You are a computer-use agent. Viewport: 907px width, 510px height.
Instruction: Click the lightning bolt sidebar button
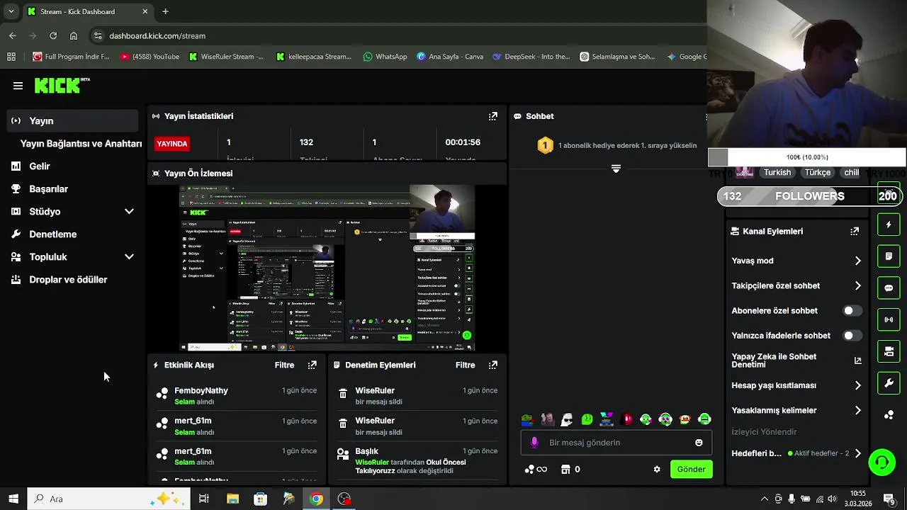(x=889, y=225)
